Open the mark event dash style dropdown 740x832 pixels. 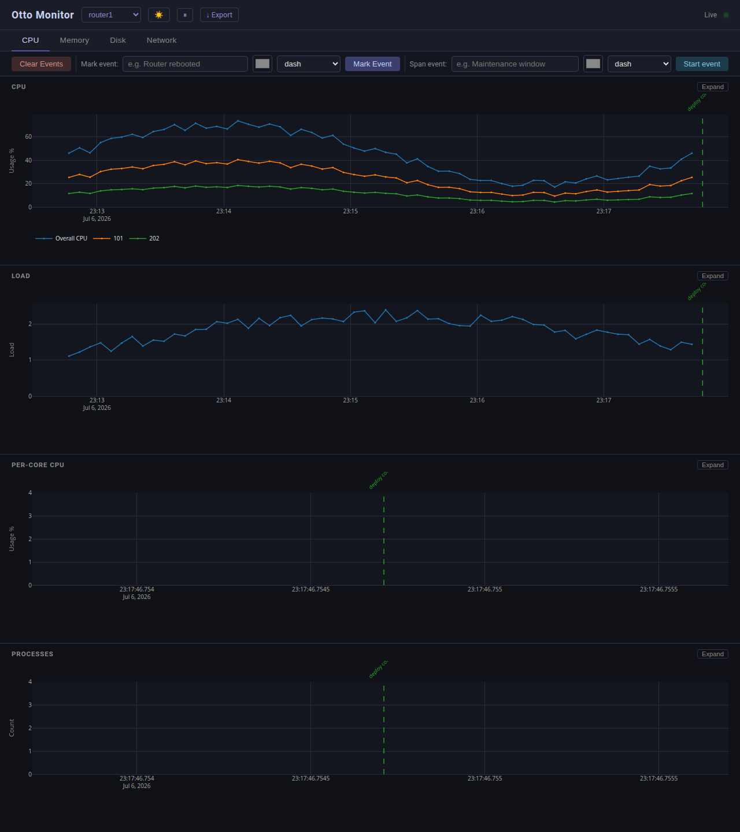pos(309,64)
